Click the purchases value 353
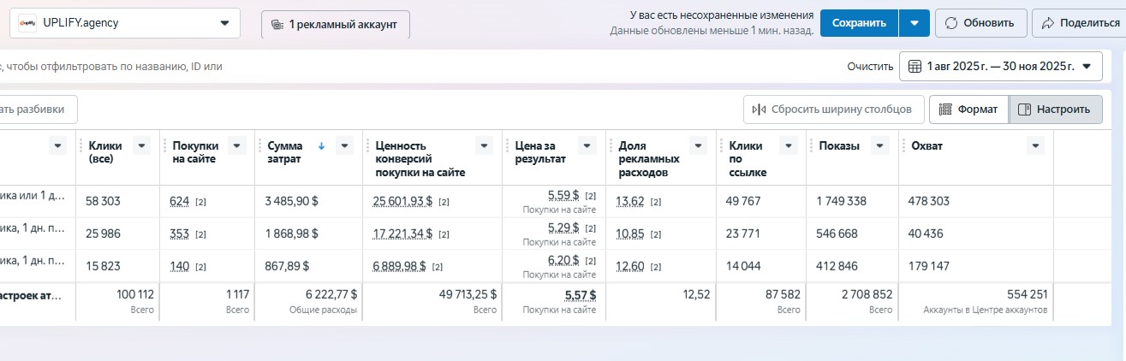The height and width of the screenshot is (361, 1126). coord(180,234)
